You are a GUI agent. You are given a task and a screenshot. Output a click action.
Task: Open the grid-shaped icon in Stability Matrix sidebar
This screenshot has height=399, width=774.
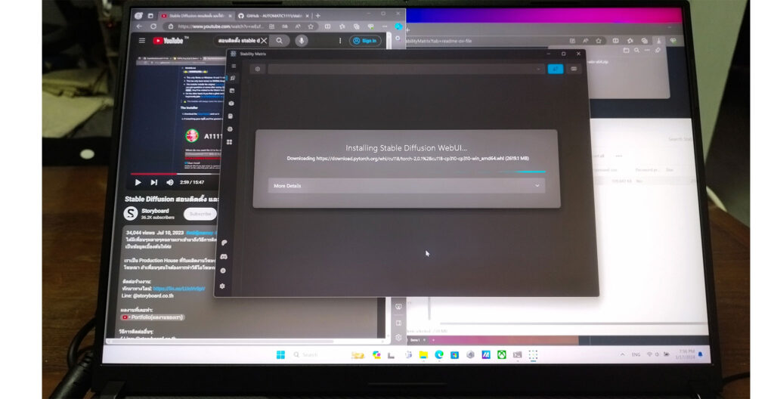click(229, 142)
